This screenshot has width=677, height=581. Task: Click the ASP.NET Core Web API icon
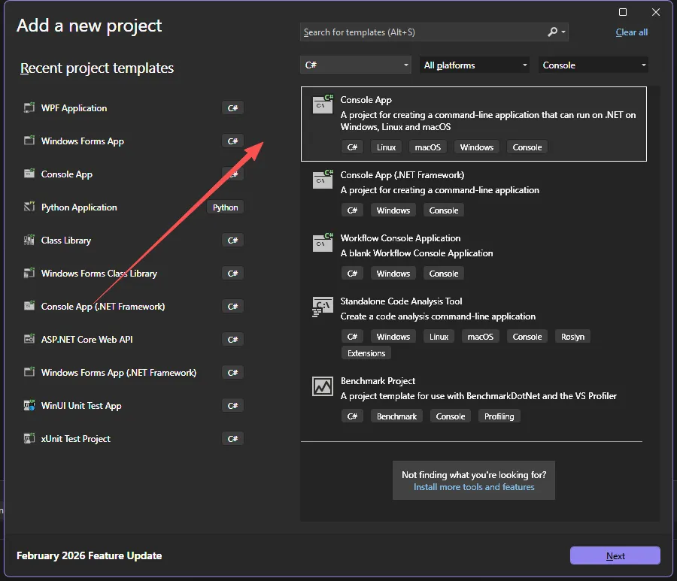[x=29, y=340]
